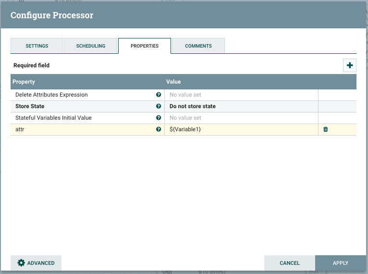Open the Scheduling tab
Image resolution: width=368 pixels, height=274 pixels.
91,46
